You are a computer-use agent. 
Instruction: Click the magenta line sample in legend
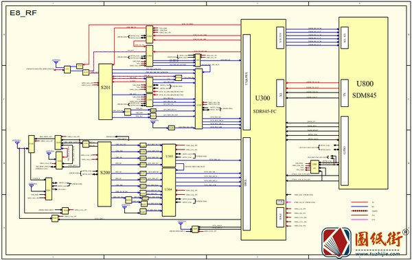[x=359, y=220]
